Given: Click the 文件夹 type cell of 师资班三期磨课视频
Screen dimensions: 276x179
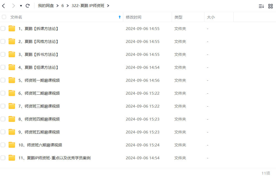Looking at the screenshot, I should (x=180, y=106).
